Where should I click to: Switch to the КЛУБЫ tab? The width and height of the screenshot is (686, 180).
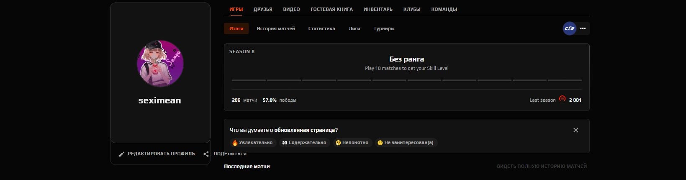412,9
